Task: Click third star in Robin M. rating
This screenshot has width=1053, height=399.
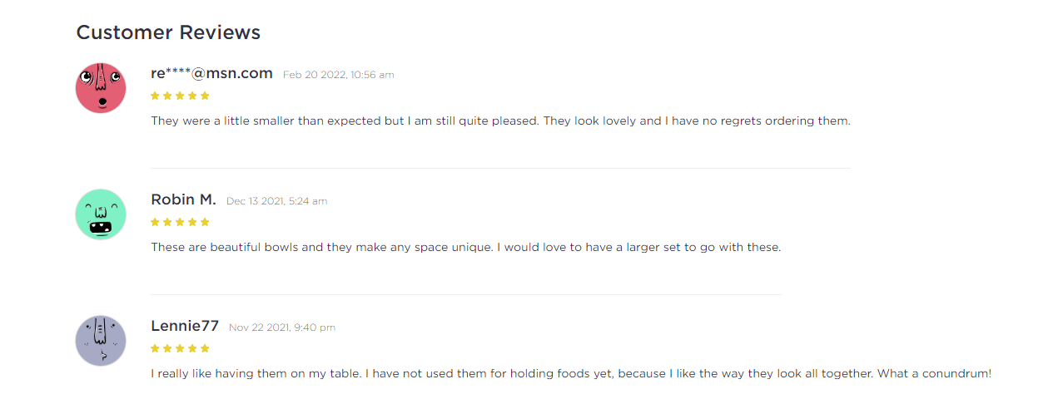Action: (x=180, y=222)
